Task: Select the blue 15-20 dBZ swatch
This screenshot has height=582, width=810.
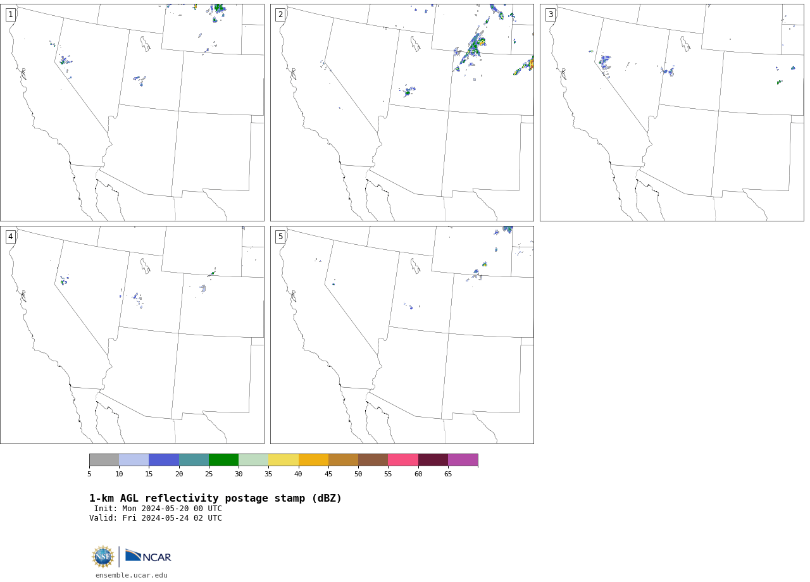Action: [164, 460]
